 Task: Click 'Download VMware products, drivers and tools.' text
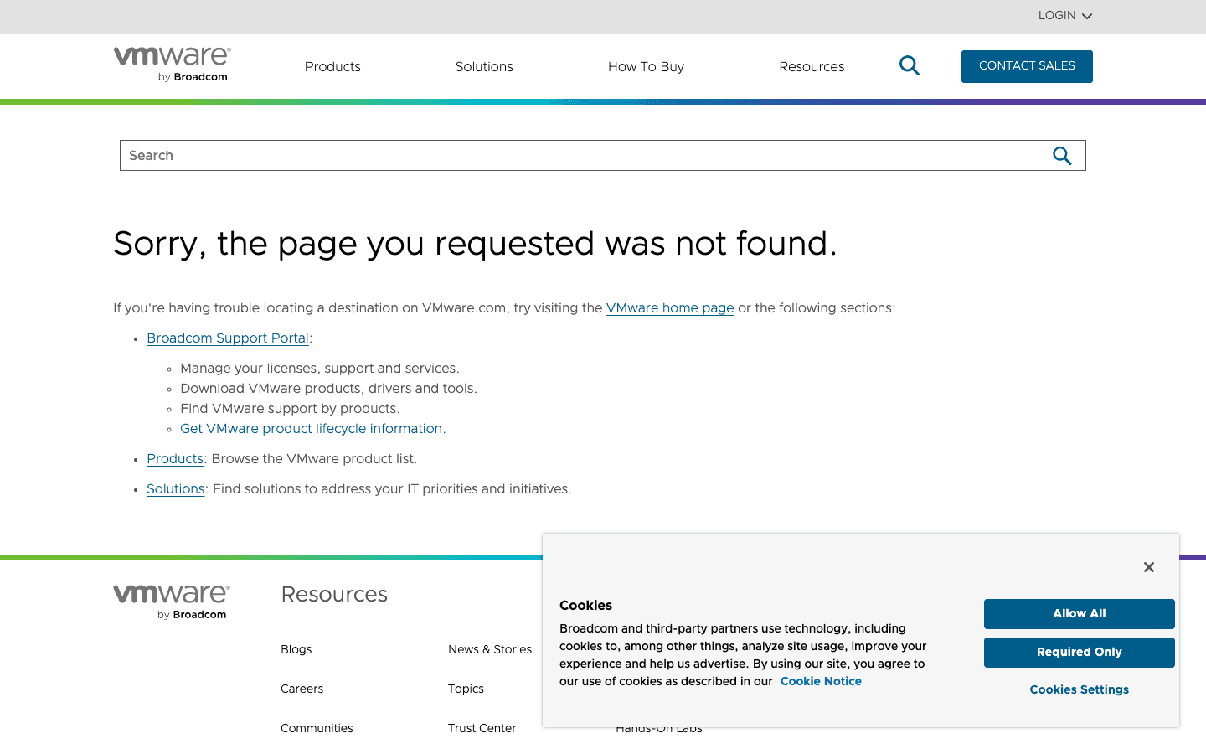point(328,389)
